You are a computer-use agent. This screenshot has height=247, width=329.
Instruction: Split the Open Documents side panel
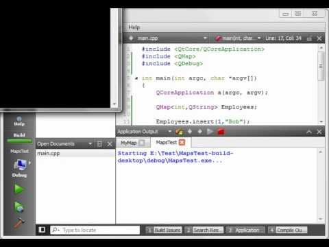(x=99, y=144)
